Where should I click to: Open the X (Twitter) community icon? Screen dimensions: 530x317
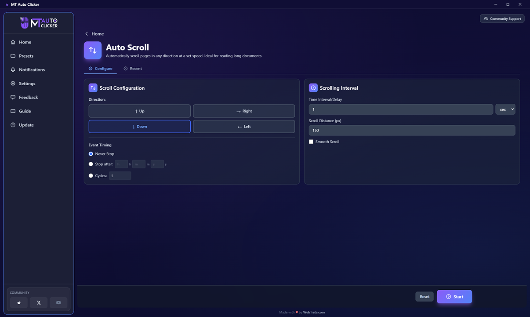click(x=39, y=302)
